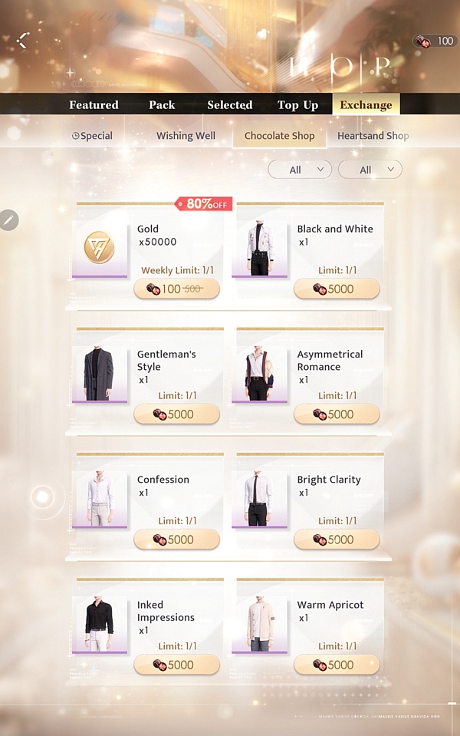
Task: Expand the first All filter dropdown
Action: (x=300, y=170)
